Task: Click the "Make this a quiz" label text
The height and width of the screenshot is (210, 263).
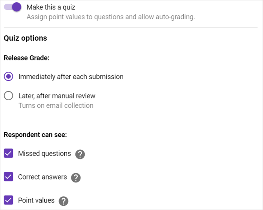Action: pos(51,7)
